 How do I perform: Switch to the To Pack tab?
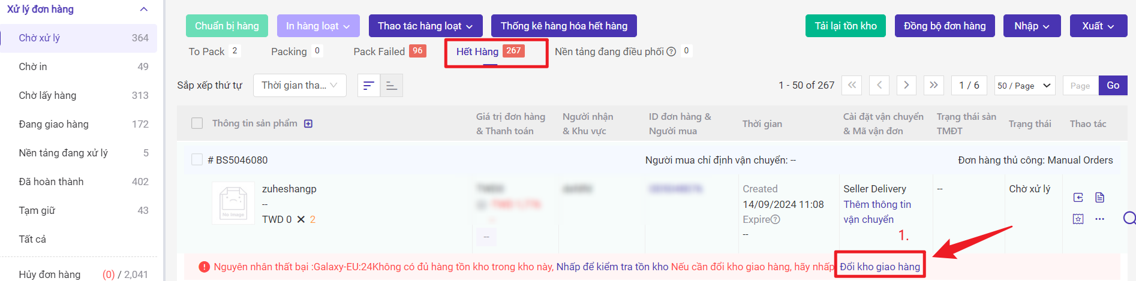click(x=214, y=52)
